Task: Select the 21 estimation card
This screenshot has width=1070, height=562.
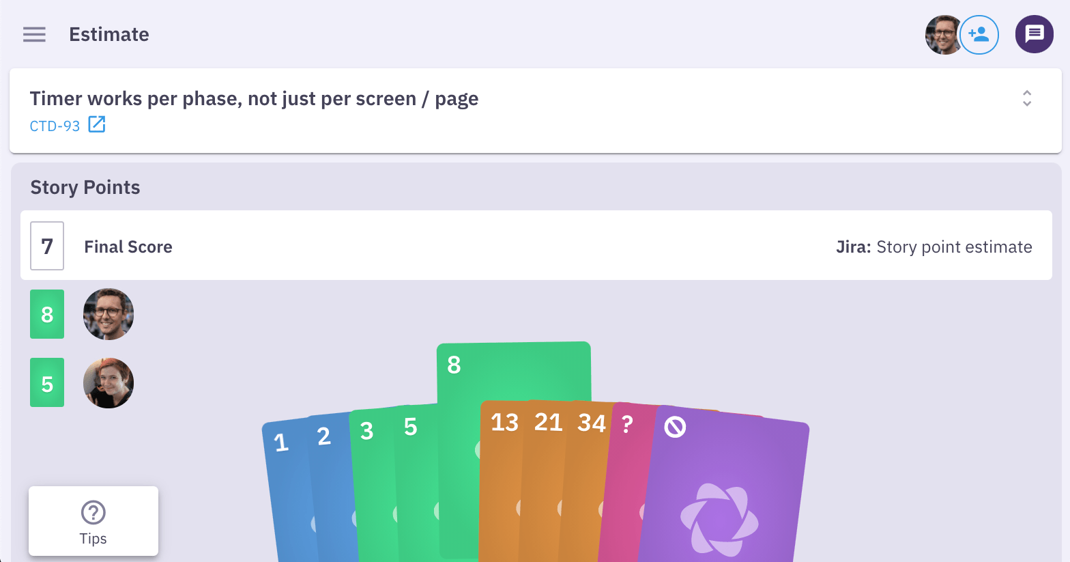Action: pos(549,422)
